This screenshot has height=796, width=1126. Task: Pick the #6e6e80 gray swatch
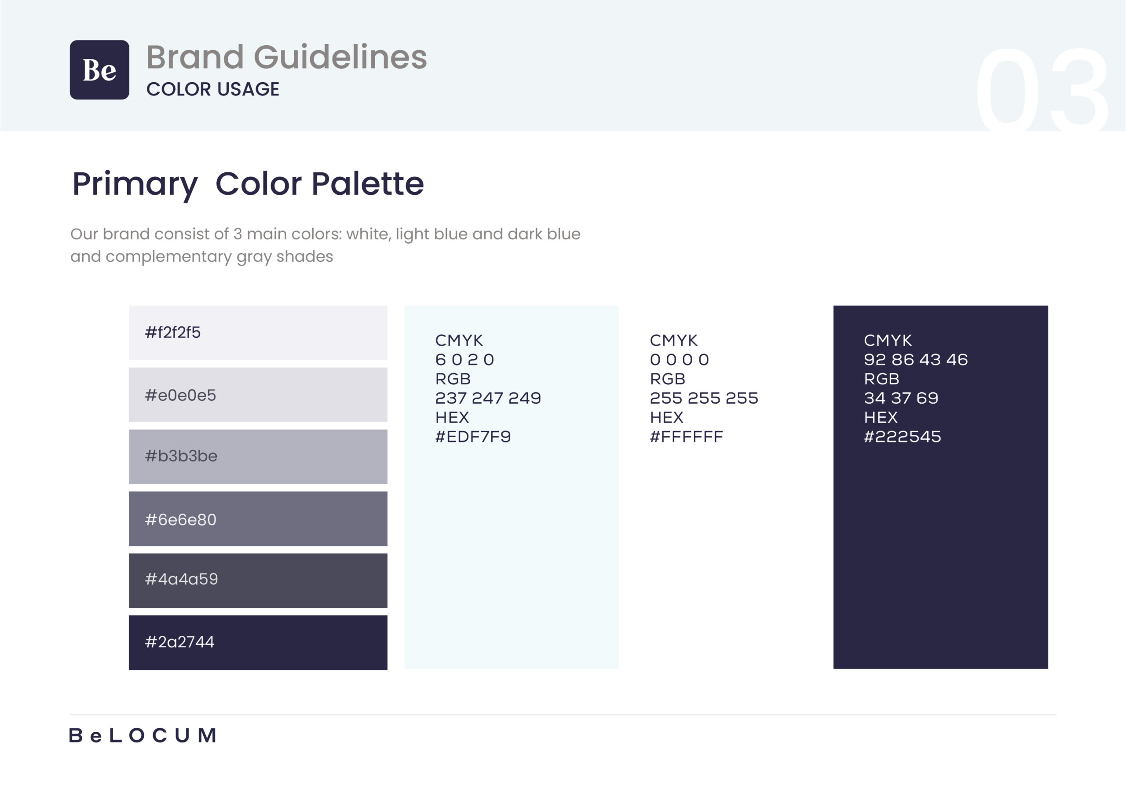(258, 518)
